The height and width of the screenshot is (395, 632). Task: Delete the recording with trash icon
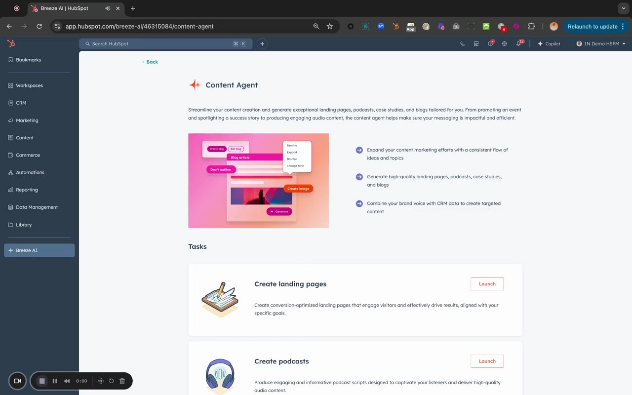tap(122, 381)
